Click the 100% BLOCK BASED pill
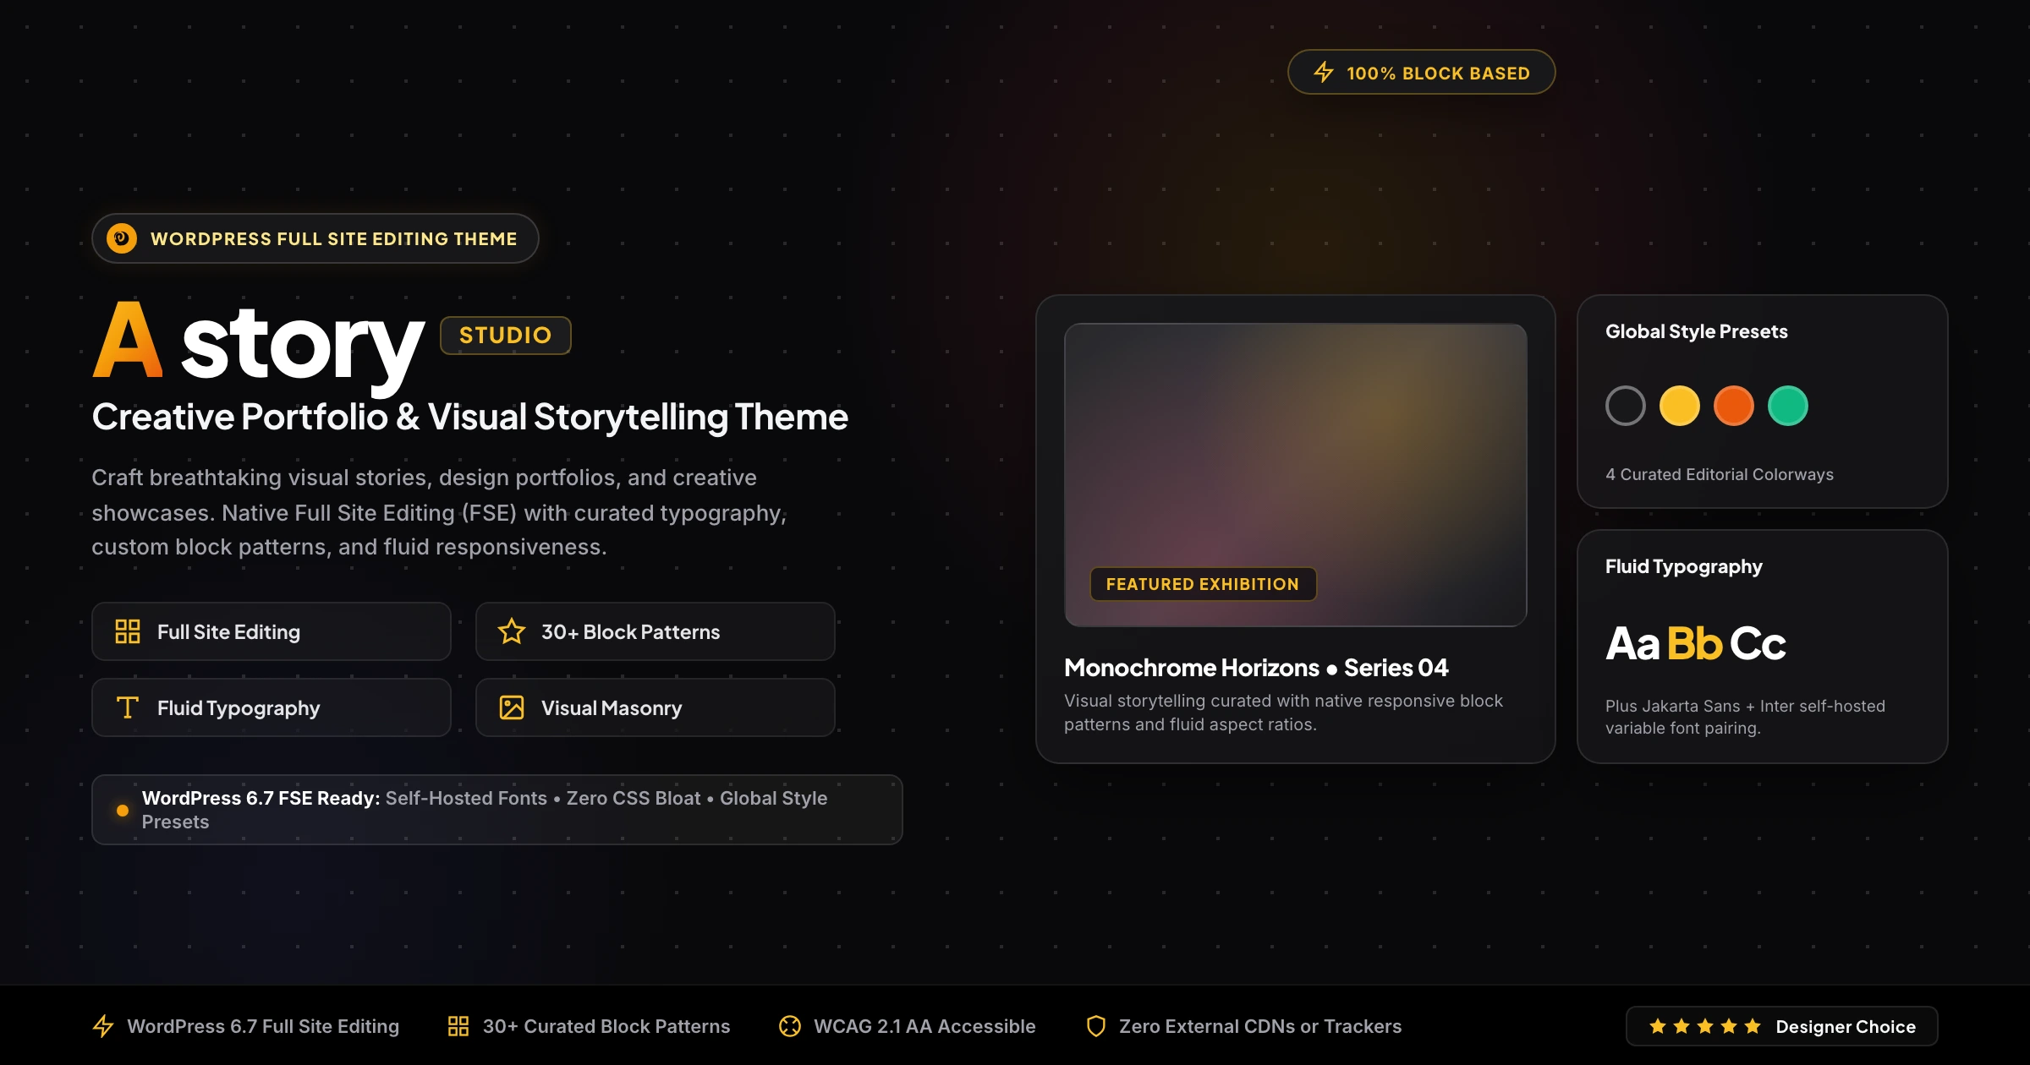The image size is (2030, 1065). coord(1422,73)
